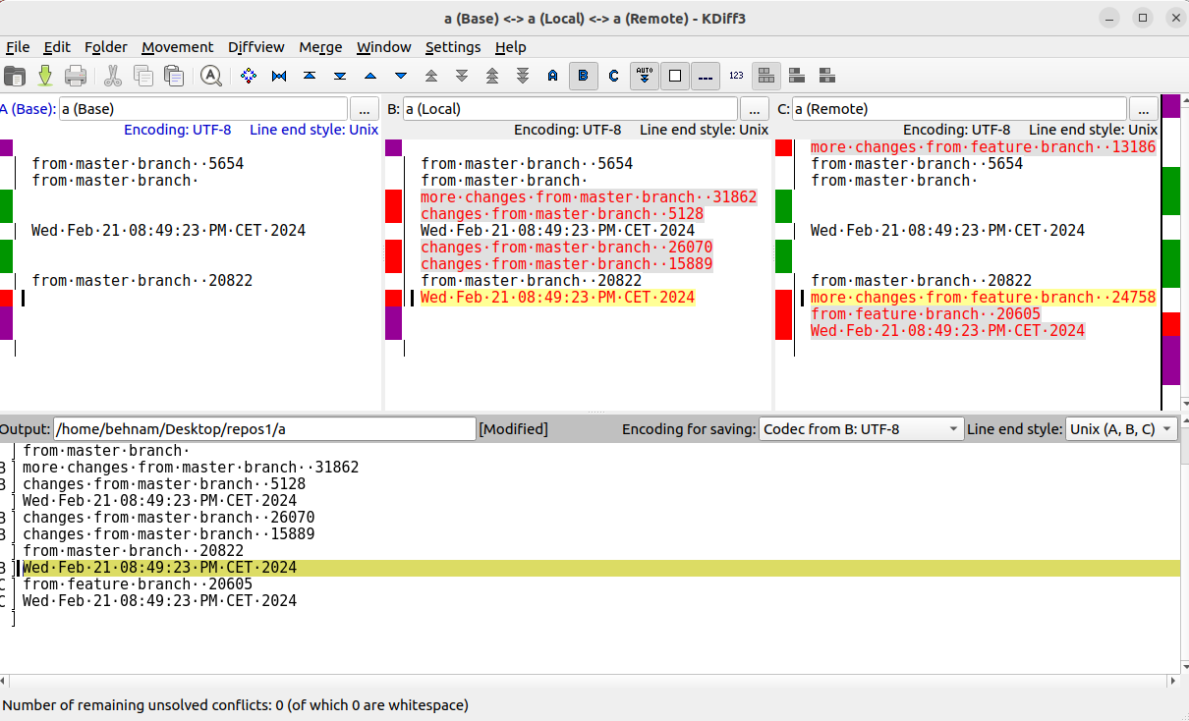Toggle choose B source button
This screenshot has height=721, width=1189.
point(584,76)
